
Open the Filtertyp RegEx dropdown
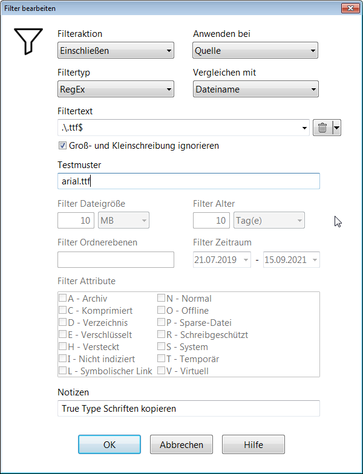point(116,89)
